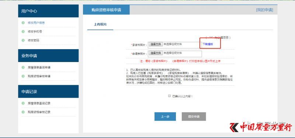Click the green bullet icon beside 修改手机号
The image size is (295, 138).
click(23, 32)
